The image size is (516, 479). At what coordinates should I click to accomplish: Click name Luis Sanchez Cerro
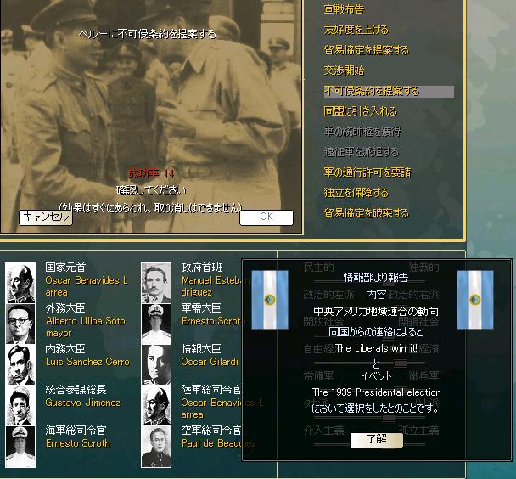pos(87,362)
